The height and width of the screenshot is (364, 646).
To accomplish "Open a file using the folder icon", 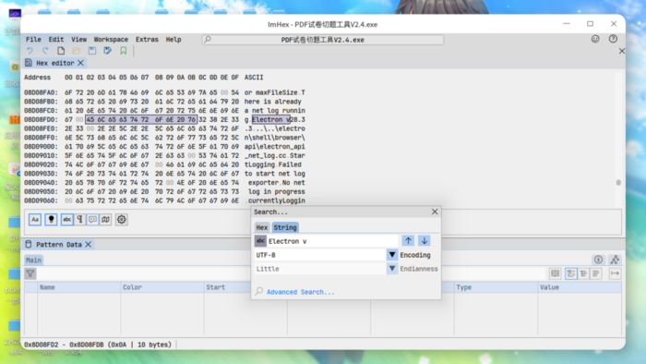I will [77, 51].
